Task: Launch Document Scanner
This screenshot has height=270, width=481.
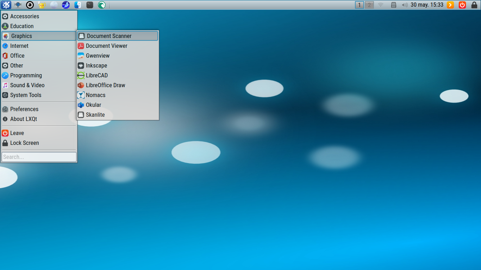Action: click(x=118, y=36)
